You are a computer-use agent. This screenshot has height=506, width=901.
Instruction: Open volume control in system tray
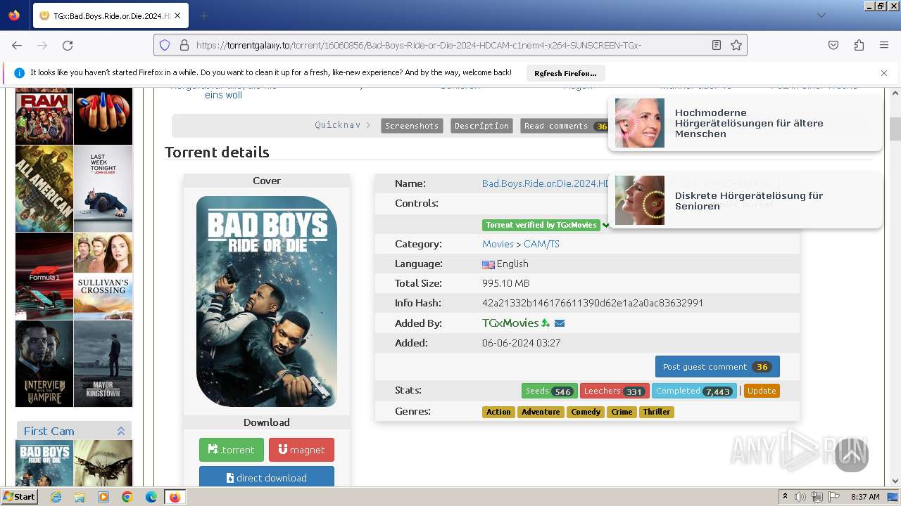(x=800, y=497)
